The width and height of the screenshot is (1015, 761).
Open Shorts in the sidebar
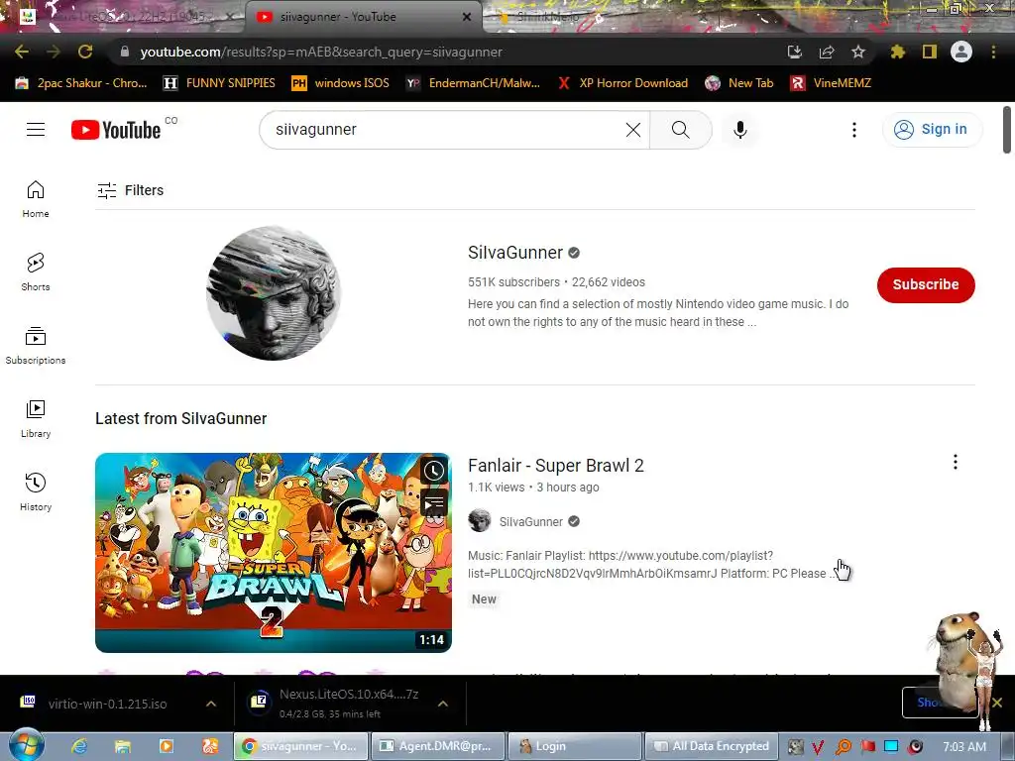pyautogui.click(x=36, y=272)
